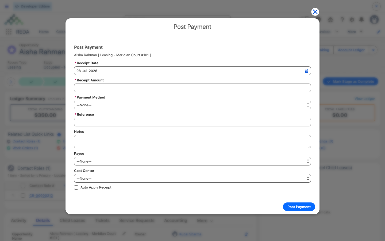
Task: Click the Receipt Amount field
Action: coord(192,88)
